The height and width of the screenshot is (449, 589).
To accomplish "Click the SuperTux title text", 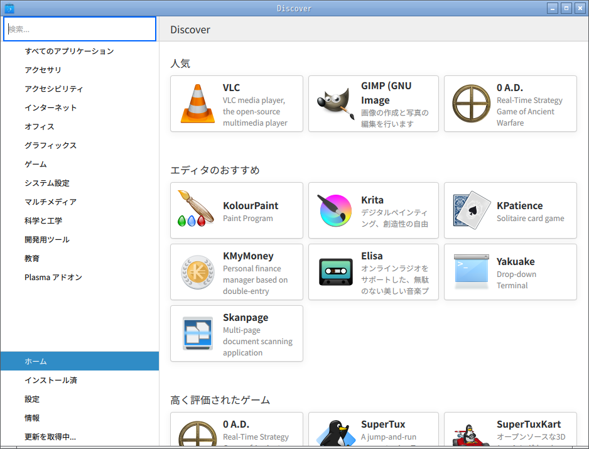I will point(383,425).
